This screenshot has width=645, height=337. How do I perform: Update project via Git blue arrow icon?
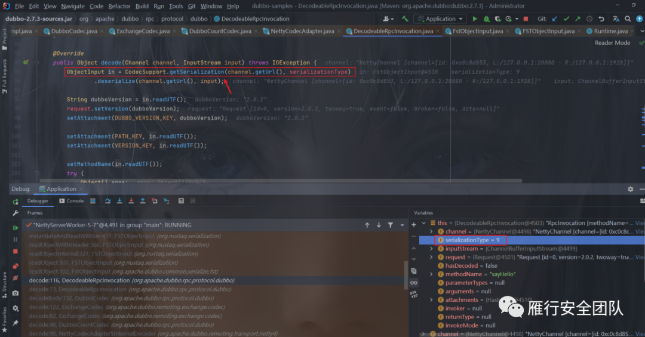pyautogui.click(x=555, y=19)
